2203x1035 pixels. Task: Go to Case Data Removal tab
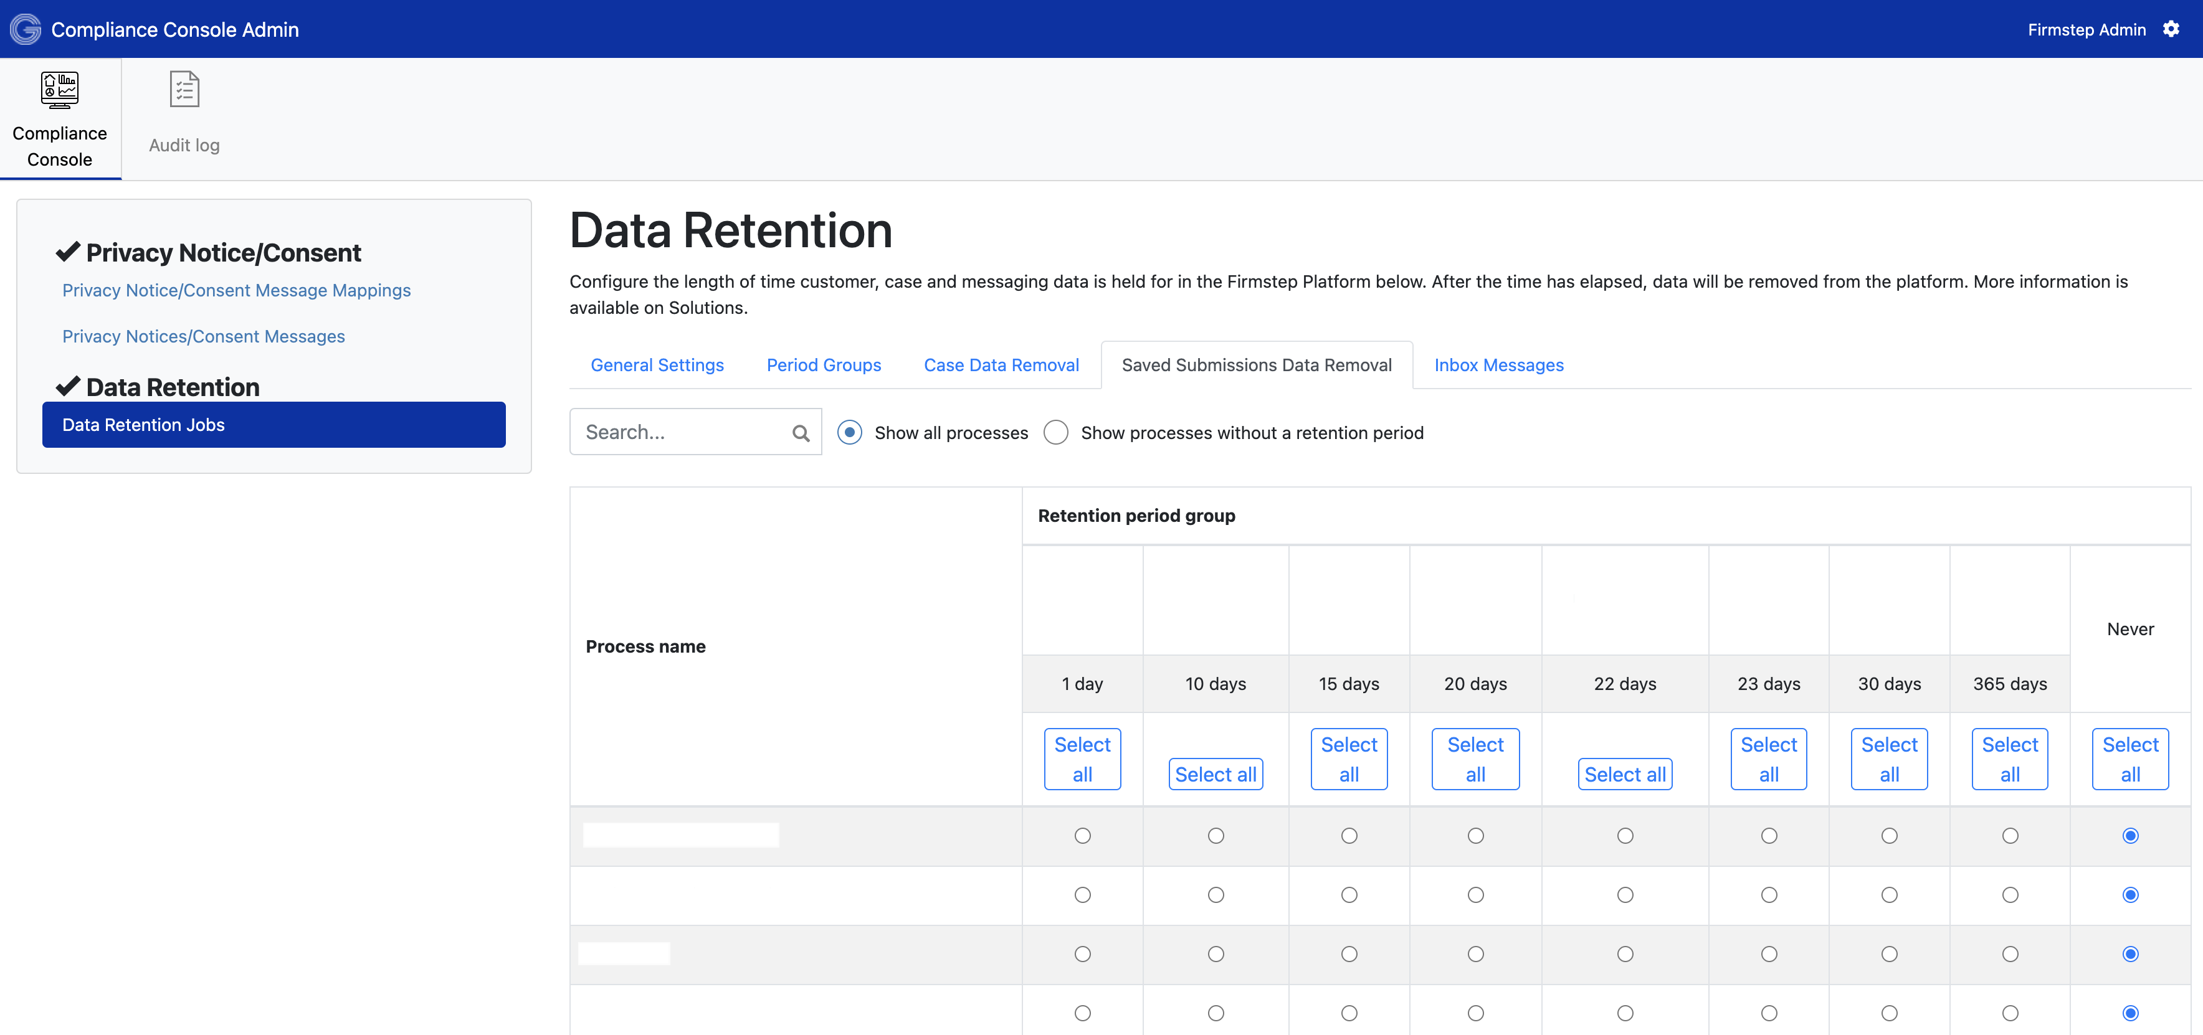(x=1001, y=365)
